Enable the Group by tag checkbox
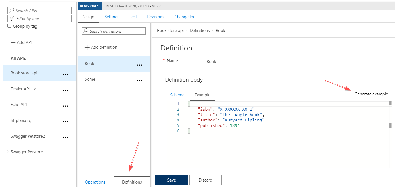 (x=9, y=25)
